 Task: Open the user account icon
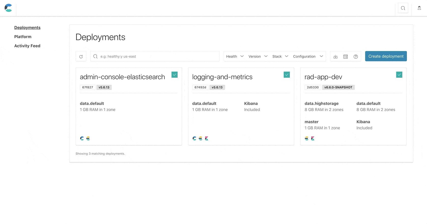coord(419,8)
